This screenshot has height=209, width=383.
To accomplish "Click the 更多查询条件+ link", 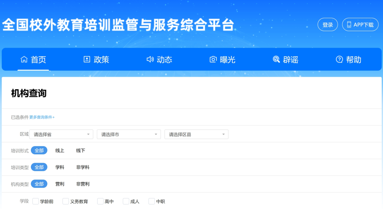I will (x=42, y=117).
